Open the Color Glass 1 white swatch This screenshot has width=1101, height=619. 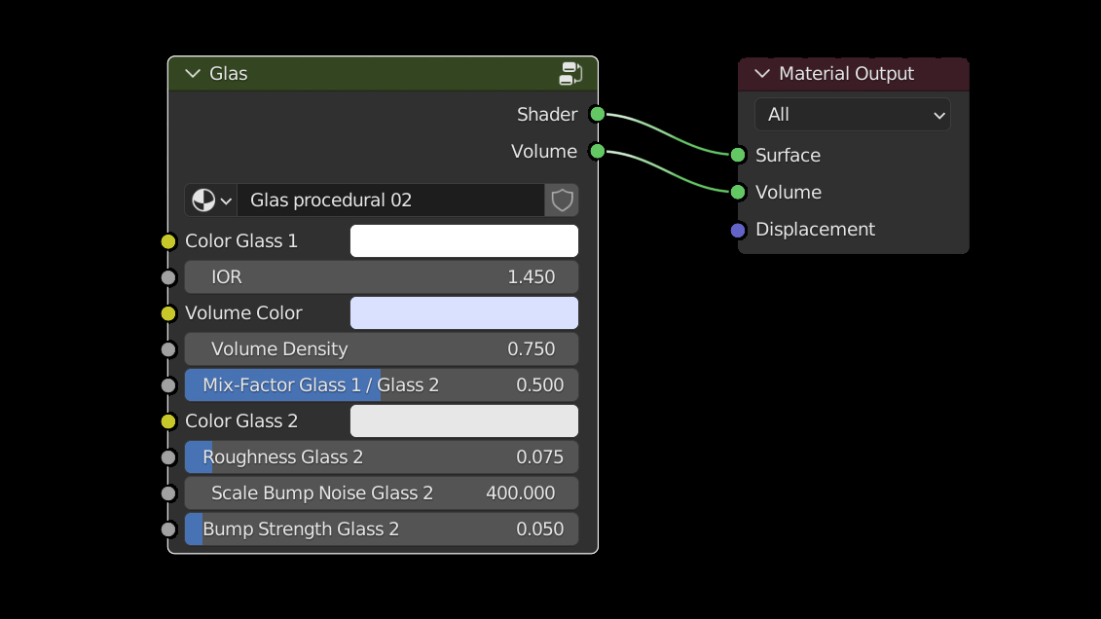463,241
